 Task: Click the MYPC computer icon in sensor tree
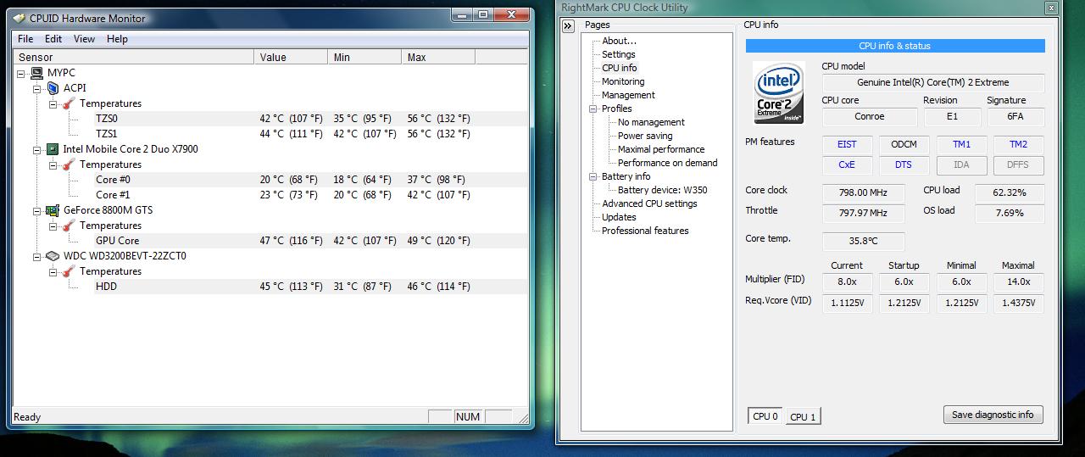pyautogui.click(x=36, y=73)
